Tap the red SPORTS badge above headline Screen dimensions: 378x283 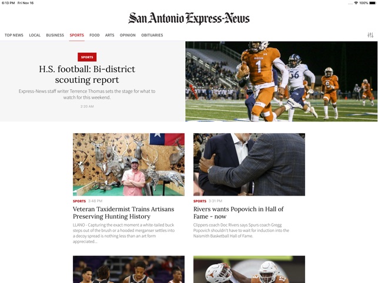point(87,57)
